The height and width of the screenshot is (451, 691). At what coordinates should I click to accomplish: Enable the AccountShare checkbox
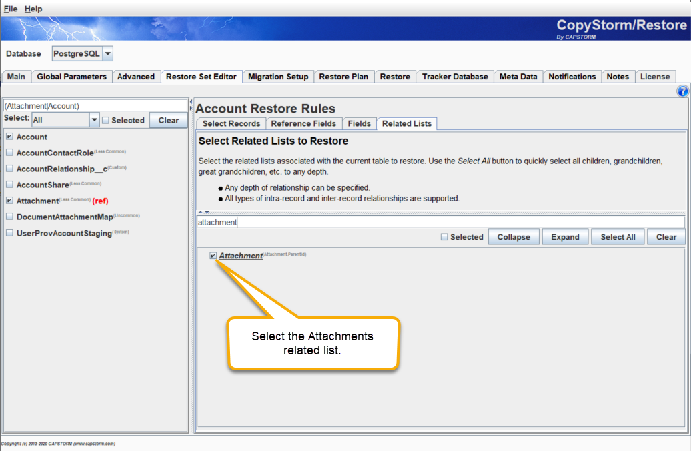(x=10, y=184)
